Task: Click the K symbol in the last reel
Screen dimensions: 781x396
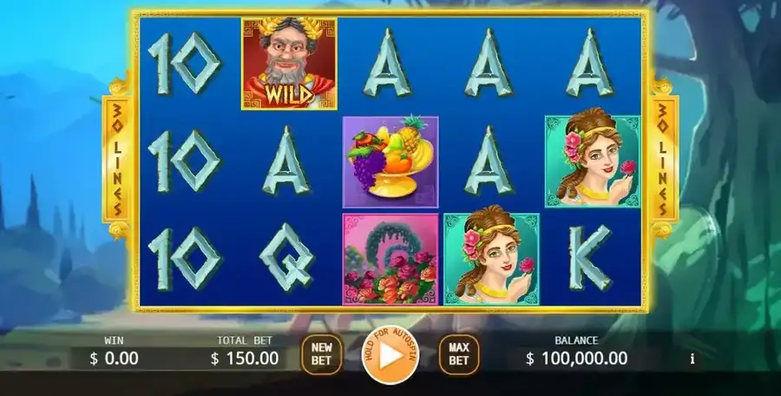Action: click(x=590, y=257)
